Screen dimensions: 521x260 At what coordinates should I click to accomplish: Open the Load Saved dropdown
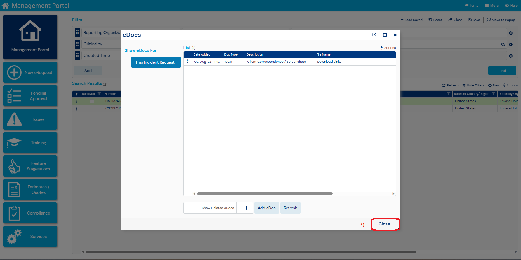(411, 20)
